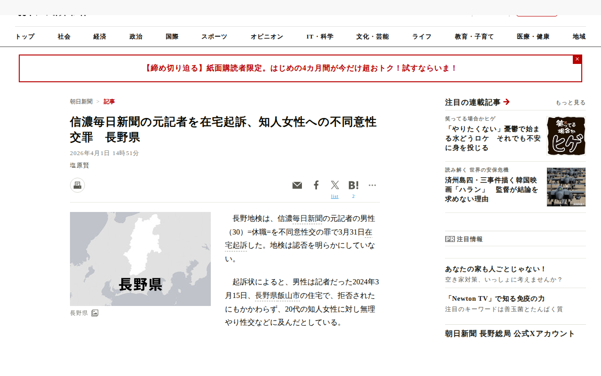Screen dimensions: 601x376
Task: Open the 教育・子育て section
Action: pos(474,37)
